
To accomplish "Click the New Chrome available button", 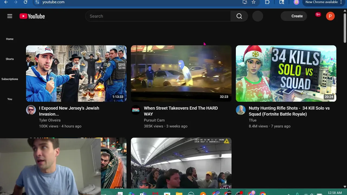I will click(322, 2).
